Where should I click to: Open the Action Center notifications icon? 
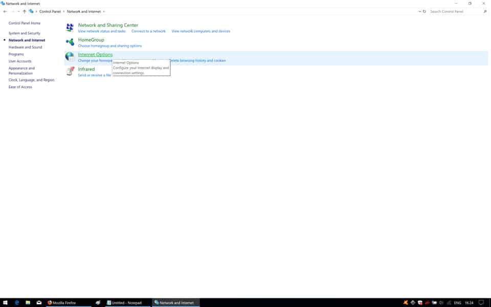(x=481, y=302)
